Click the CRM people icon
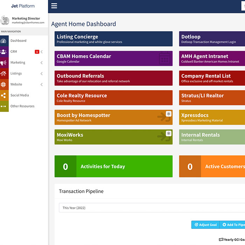Screen dimensions: 245x245 (x=4, y=52)
